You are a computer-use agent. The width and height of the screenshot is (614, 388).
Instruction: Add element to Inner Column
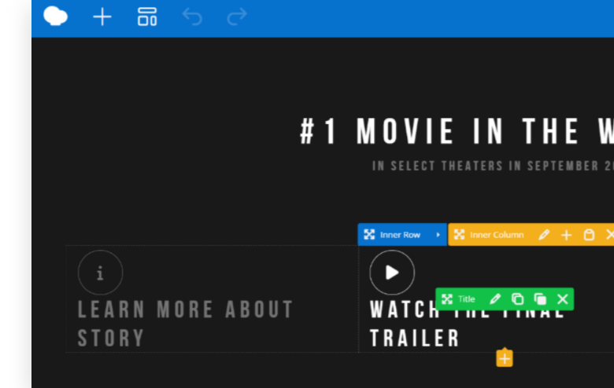566,235
